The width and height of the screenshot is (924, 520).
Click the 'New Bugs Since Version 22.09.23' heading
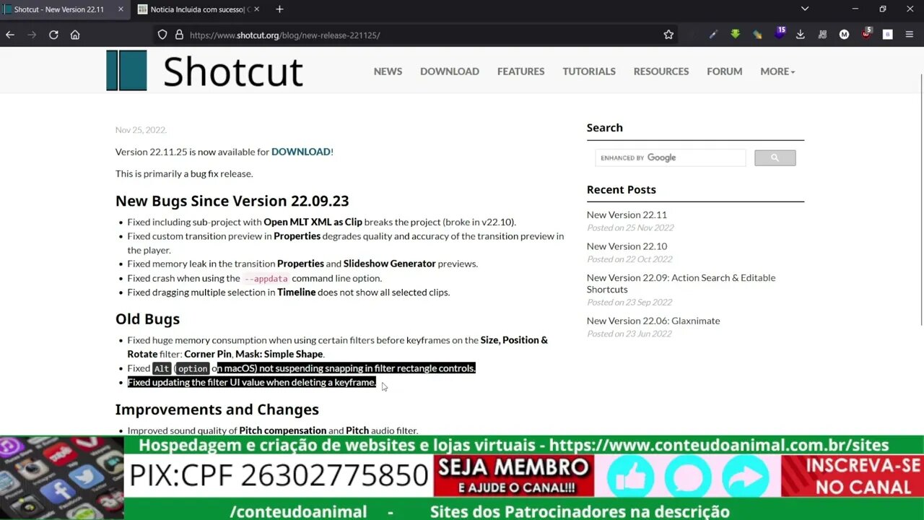pos(232,201)
